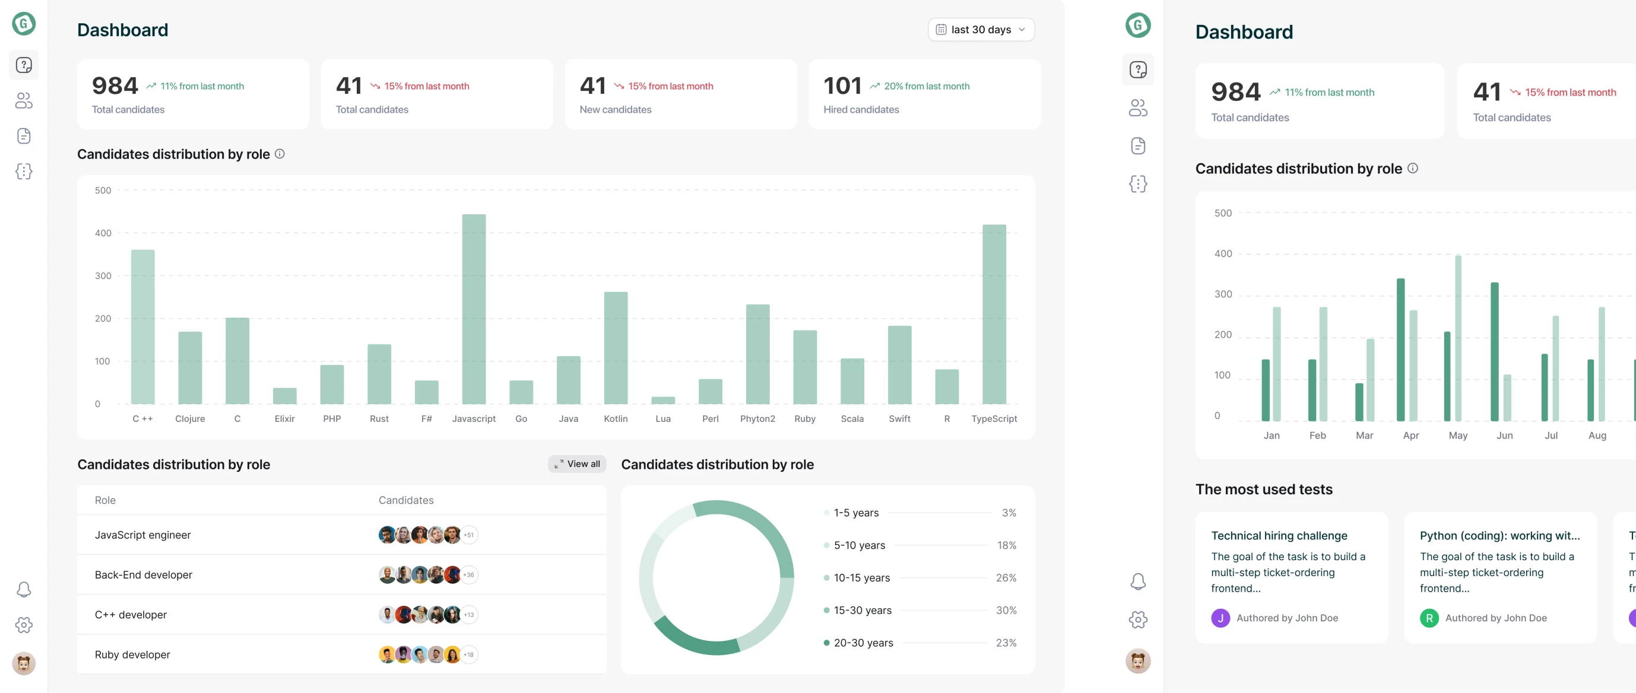This screenshot has width=1636, height=693.
Task: Open the document icon in left sidebar
Action: [x=24, y=136]
